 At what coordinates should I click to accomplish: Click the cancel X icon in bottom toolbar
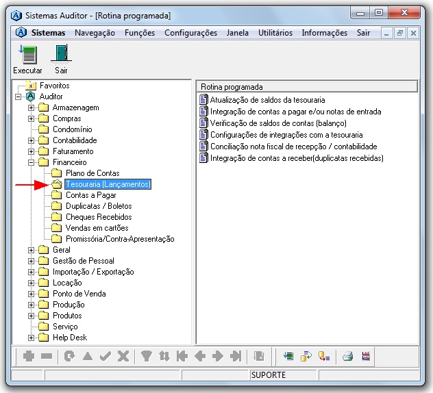[123, 356]
